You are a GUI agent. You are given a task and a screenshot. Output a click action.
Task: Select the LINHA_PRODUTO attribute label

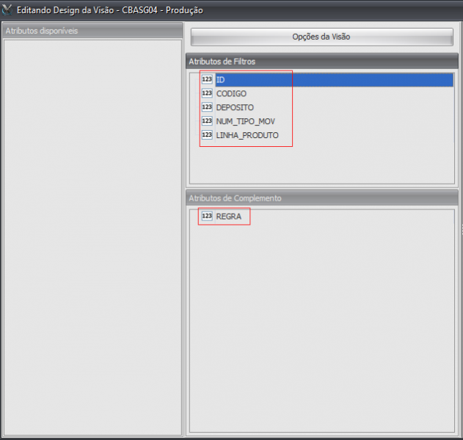point(247,135)
